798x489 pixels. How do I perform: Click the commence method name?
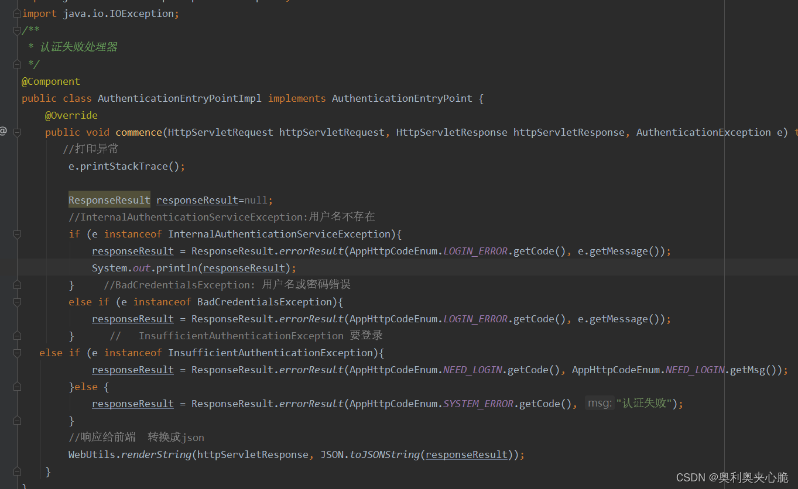pos(139,132)
